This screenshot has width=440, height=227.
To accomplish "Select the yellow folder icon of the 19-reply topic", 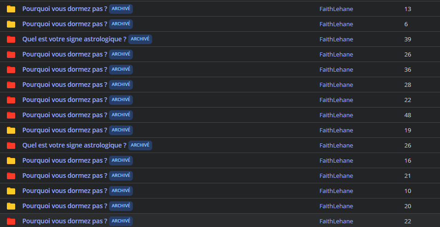I will (11, 130).
